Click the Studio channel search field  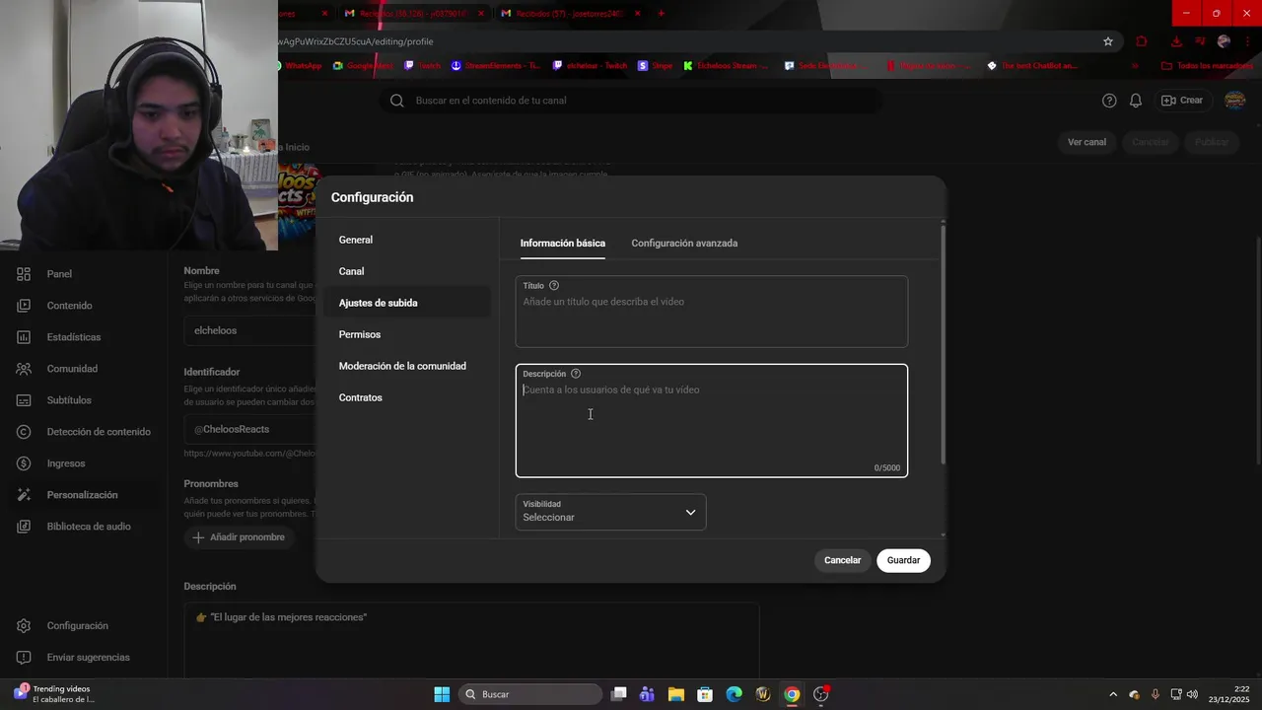(x=631, y=101)
